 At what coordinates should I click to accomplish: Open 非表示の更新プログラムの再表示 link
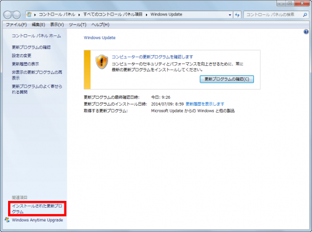point(37,75)
